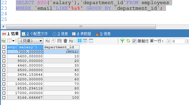Viewport: 189px width, 105px height.
Task: Select the 17000.000000 salary cell
Action: tap(25, 93)
